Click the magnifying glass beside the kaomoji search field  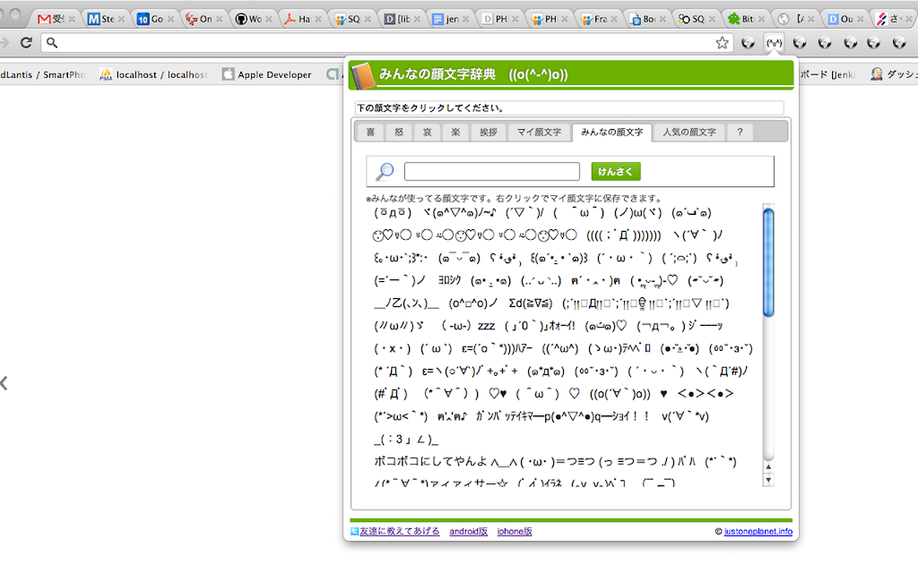[385, 171]
